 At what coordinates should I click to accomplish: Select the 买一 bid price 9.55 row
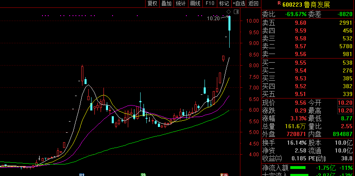(308, 63)
